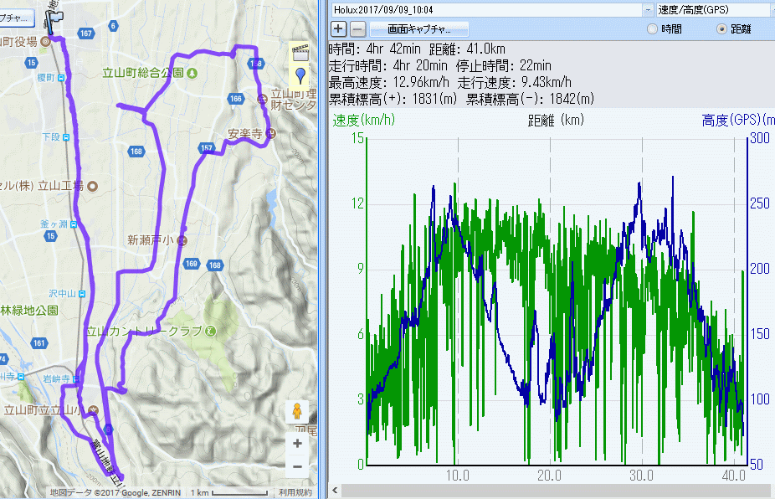Click the 立山カントリークラブ golf marker
Image resolution: width=775 pixels, height=499 pixels.
click(x=210, y=332)
